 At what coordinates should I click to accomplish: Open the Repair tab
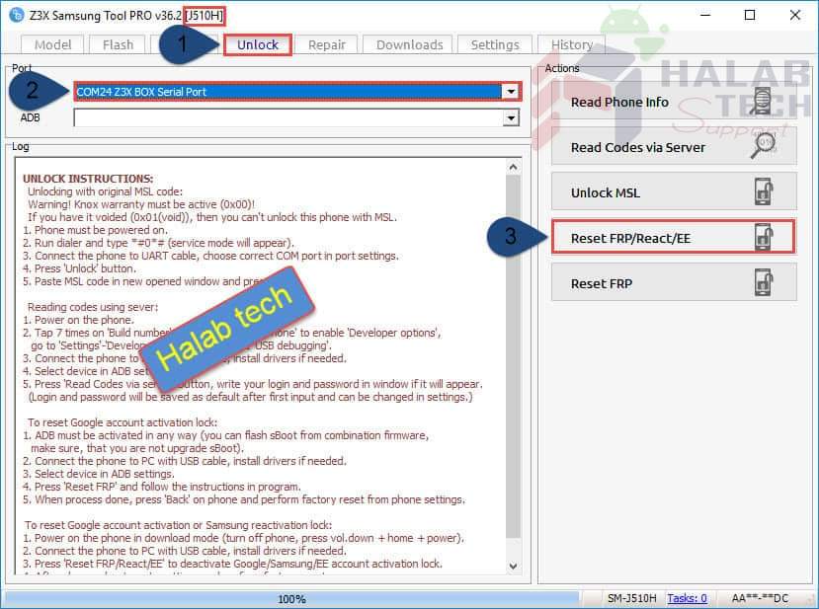(x=326, y=44)
